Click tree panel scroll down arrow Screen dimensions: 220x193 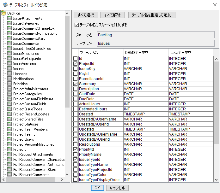[x=67, y=174]
